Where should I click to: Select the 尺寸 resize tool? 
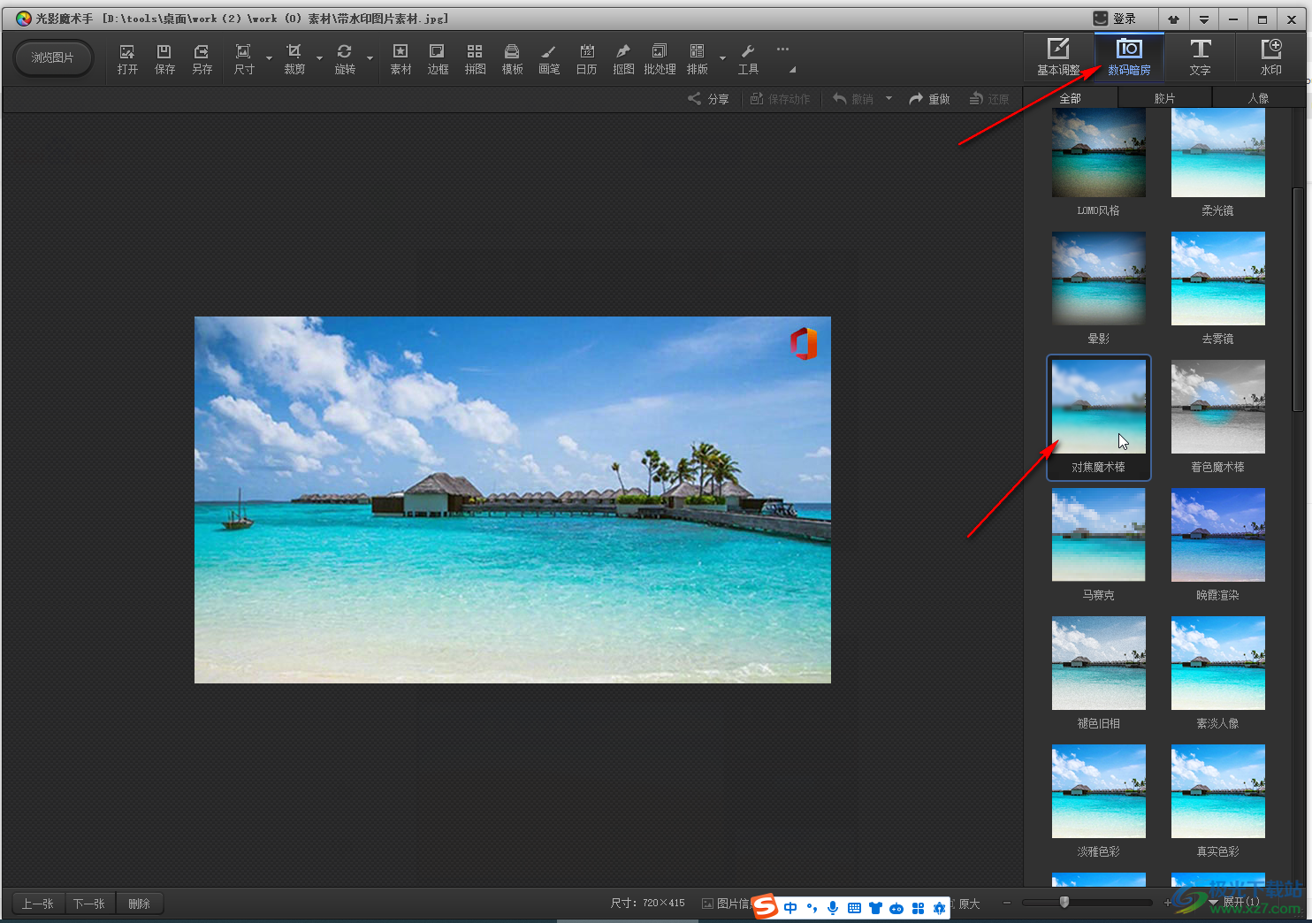[x=244, y=59]
